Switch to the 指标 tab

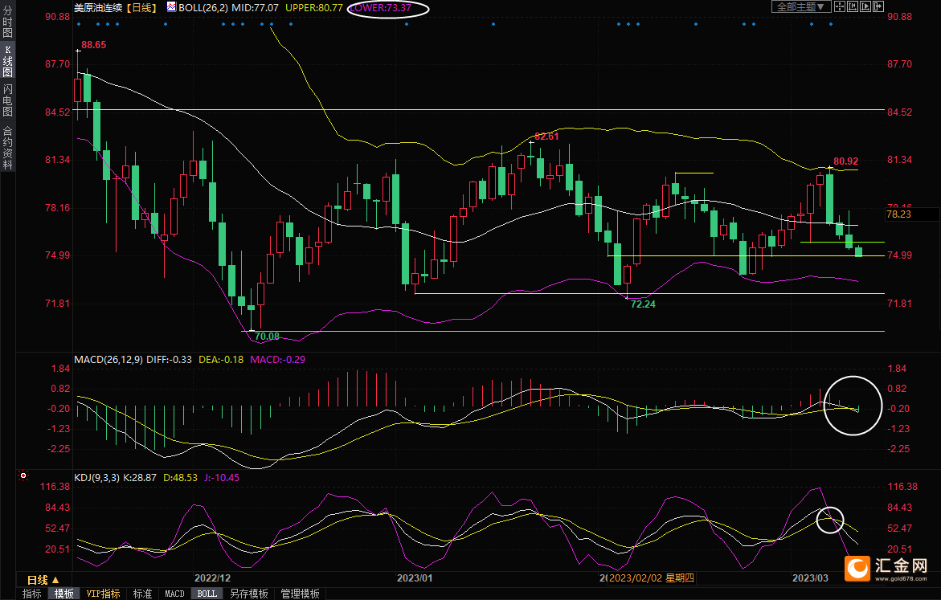point(32,594)
